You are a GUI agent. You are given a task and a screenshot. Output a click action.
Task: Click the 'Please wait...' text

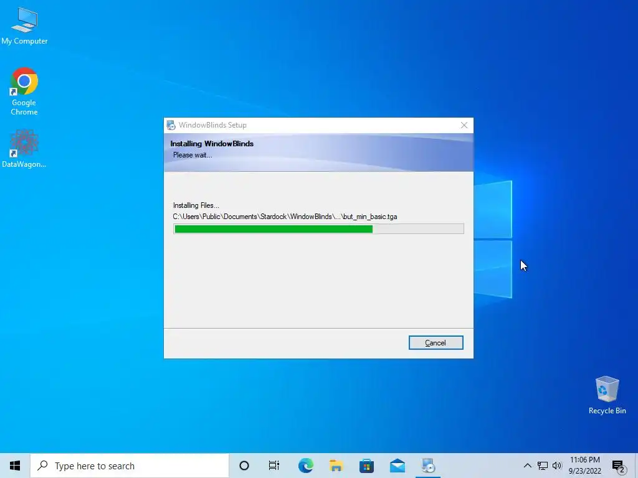[193, 155]
